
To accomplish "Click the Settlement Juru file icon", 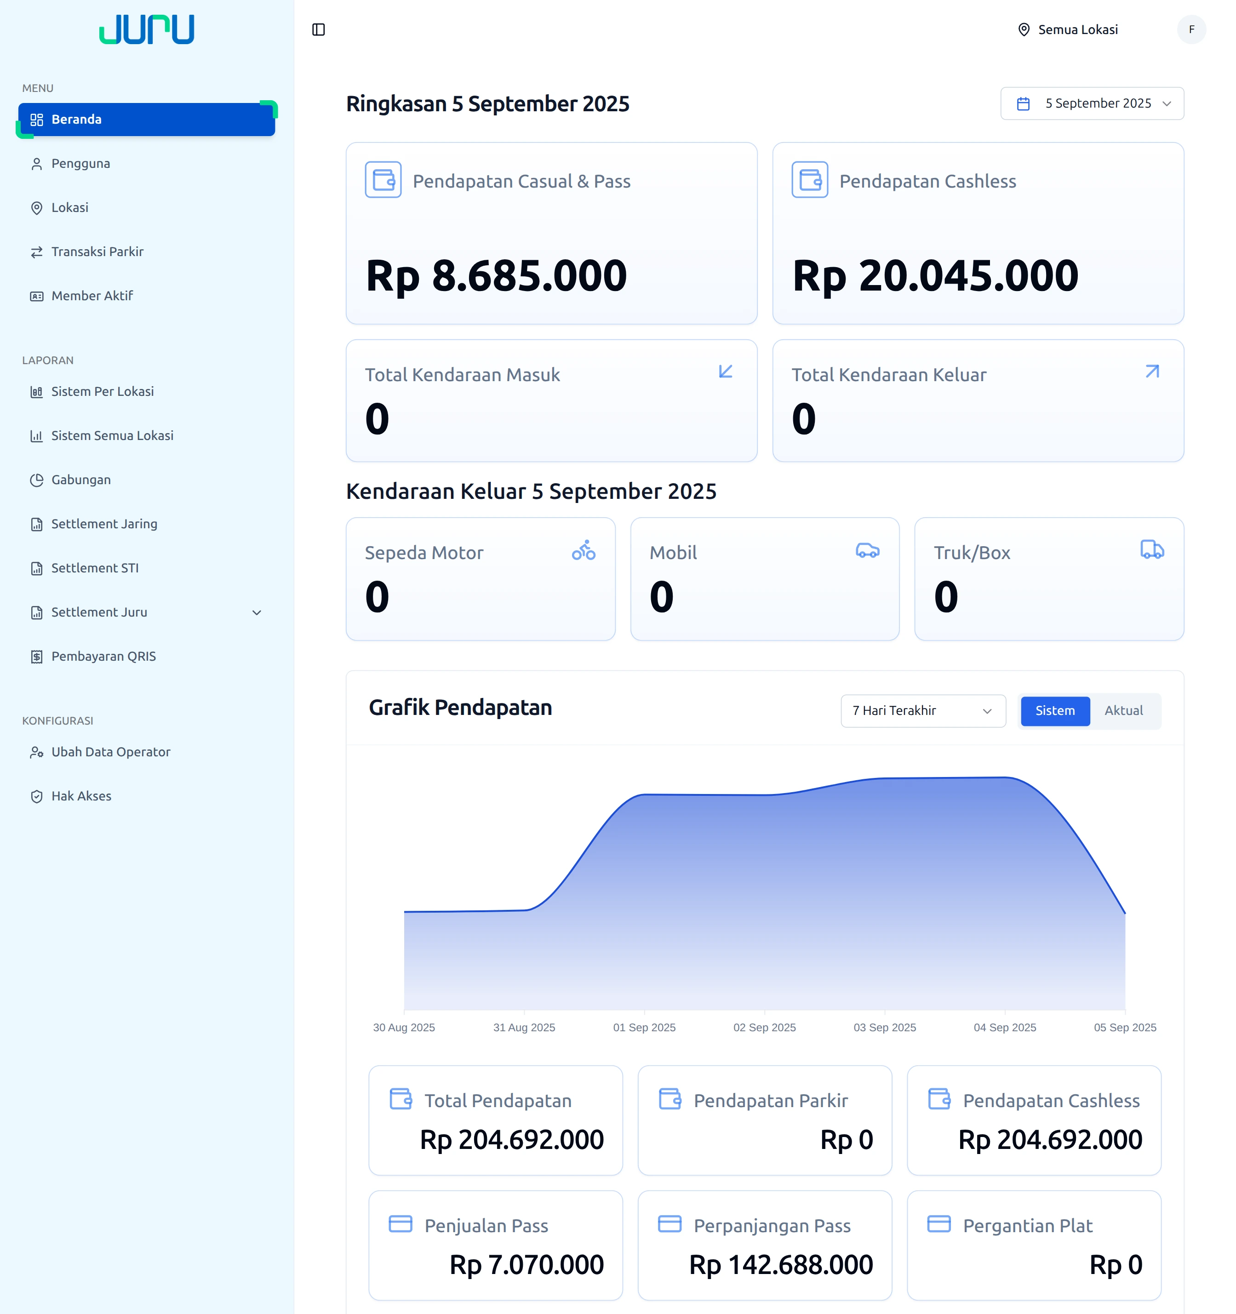I will click(x=37, y=613).
